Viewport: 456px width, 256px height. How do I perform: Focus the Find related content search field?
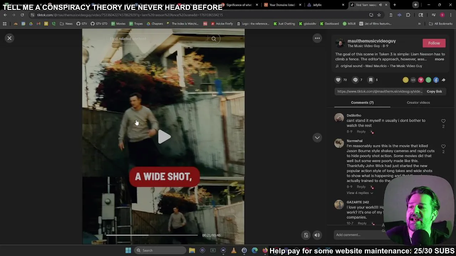(157, 39)
